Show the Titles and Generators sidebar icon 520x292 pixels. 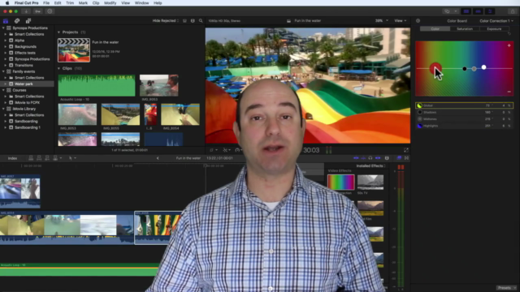point(28,21)
